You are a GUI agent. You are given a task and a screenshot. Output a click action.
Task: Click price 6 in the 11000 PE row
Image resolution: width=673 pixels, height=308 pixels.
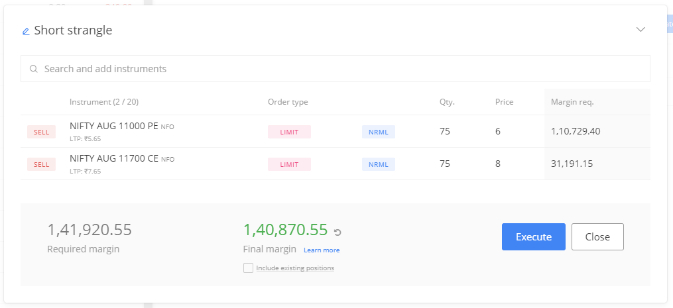pyautogui.click(x=498, y=131)
